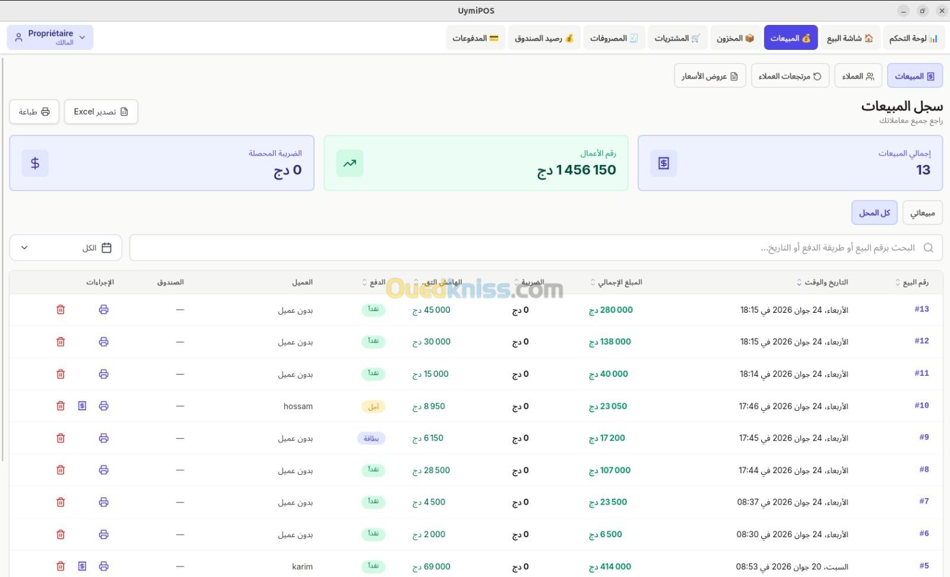Open the مرتجعات العملاء sub-tab
This screenshot has width=950, height=577.
coord(790,76)
